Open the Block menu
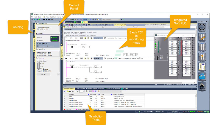Image resolution: width=217 pixels, height=125 pixels. [40, 17]
